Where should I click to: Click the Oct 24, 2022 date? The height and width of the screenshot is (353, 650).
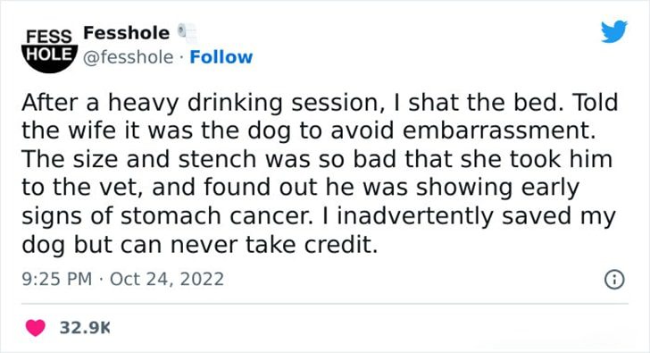tap(167, 279)
